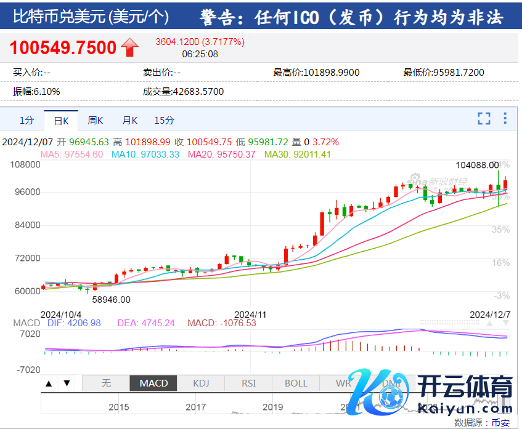Select the MACD indicator button

click(153, 383)
